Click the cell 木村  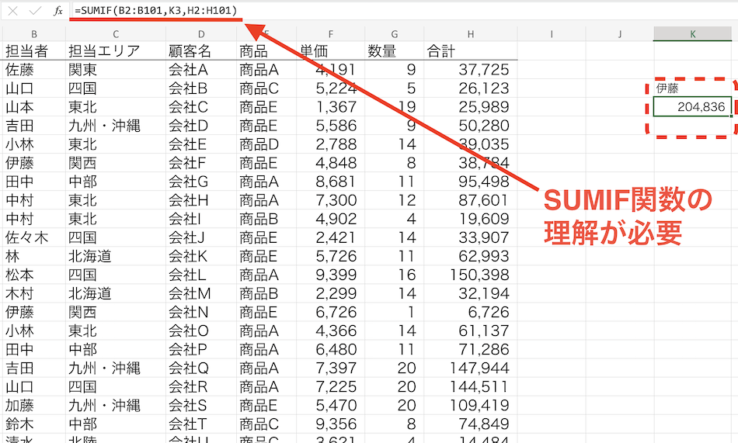34,293
